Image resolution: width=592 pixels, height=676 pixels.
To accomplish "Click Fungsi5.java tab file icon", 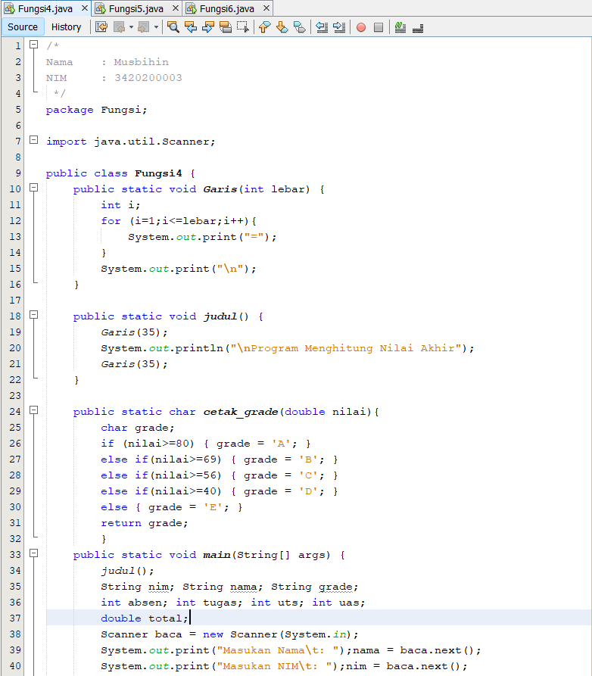I will pyautogui.click(x=101, y=8).
